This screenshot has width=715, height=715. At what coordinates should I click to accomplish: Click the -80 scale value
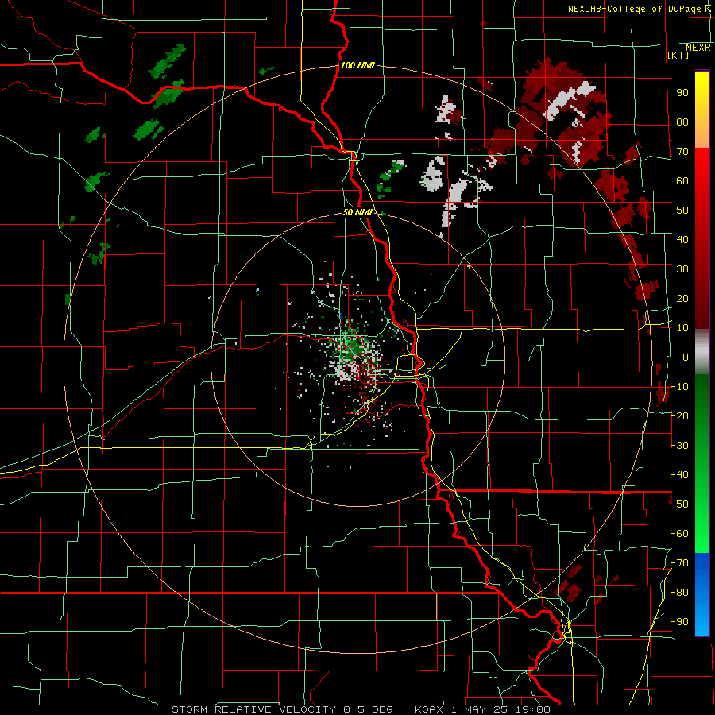[679, 593]
